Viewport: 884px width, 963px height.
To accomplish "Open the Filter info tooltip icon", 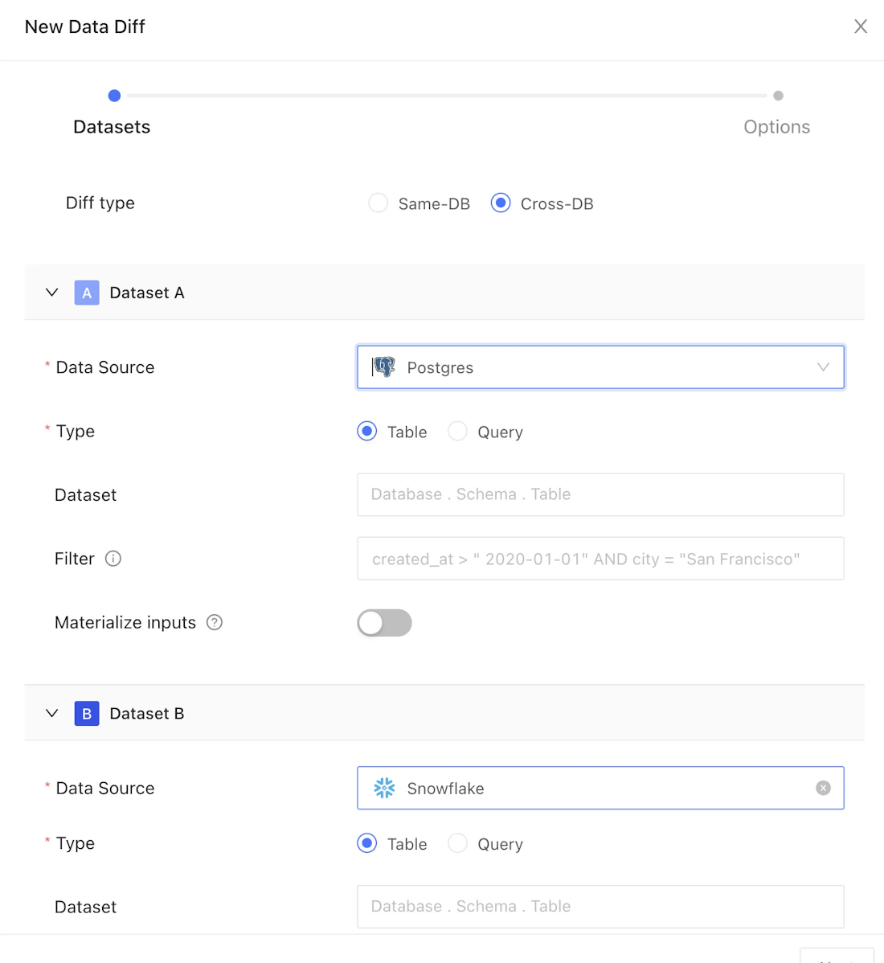I will pyautogui.click(x=113, y=559).
